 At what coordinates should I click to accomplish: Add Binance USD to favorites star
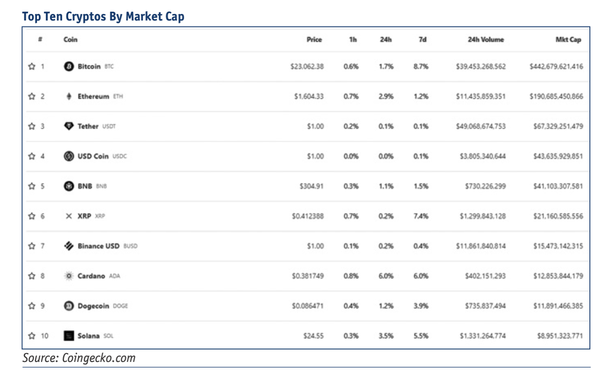point(32,246)
